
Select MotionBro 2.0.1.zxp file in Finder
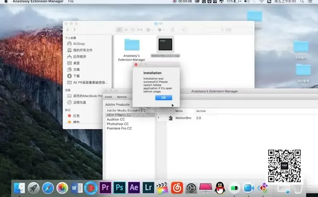[x=165, y=47]
